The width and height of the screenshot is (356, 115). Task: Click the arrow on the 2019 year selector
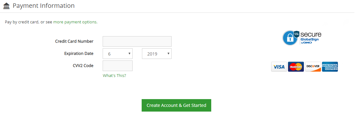click(168, 54)
